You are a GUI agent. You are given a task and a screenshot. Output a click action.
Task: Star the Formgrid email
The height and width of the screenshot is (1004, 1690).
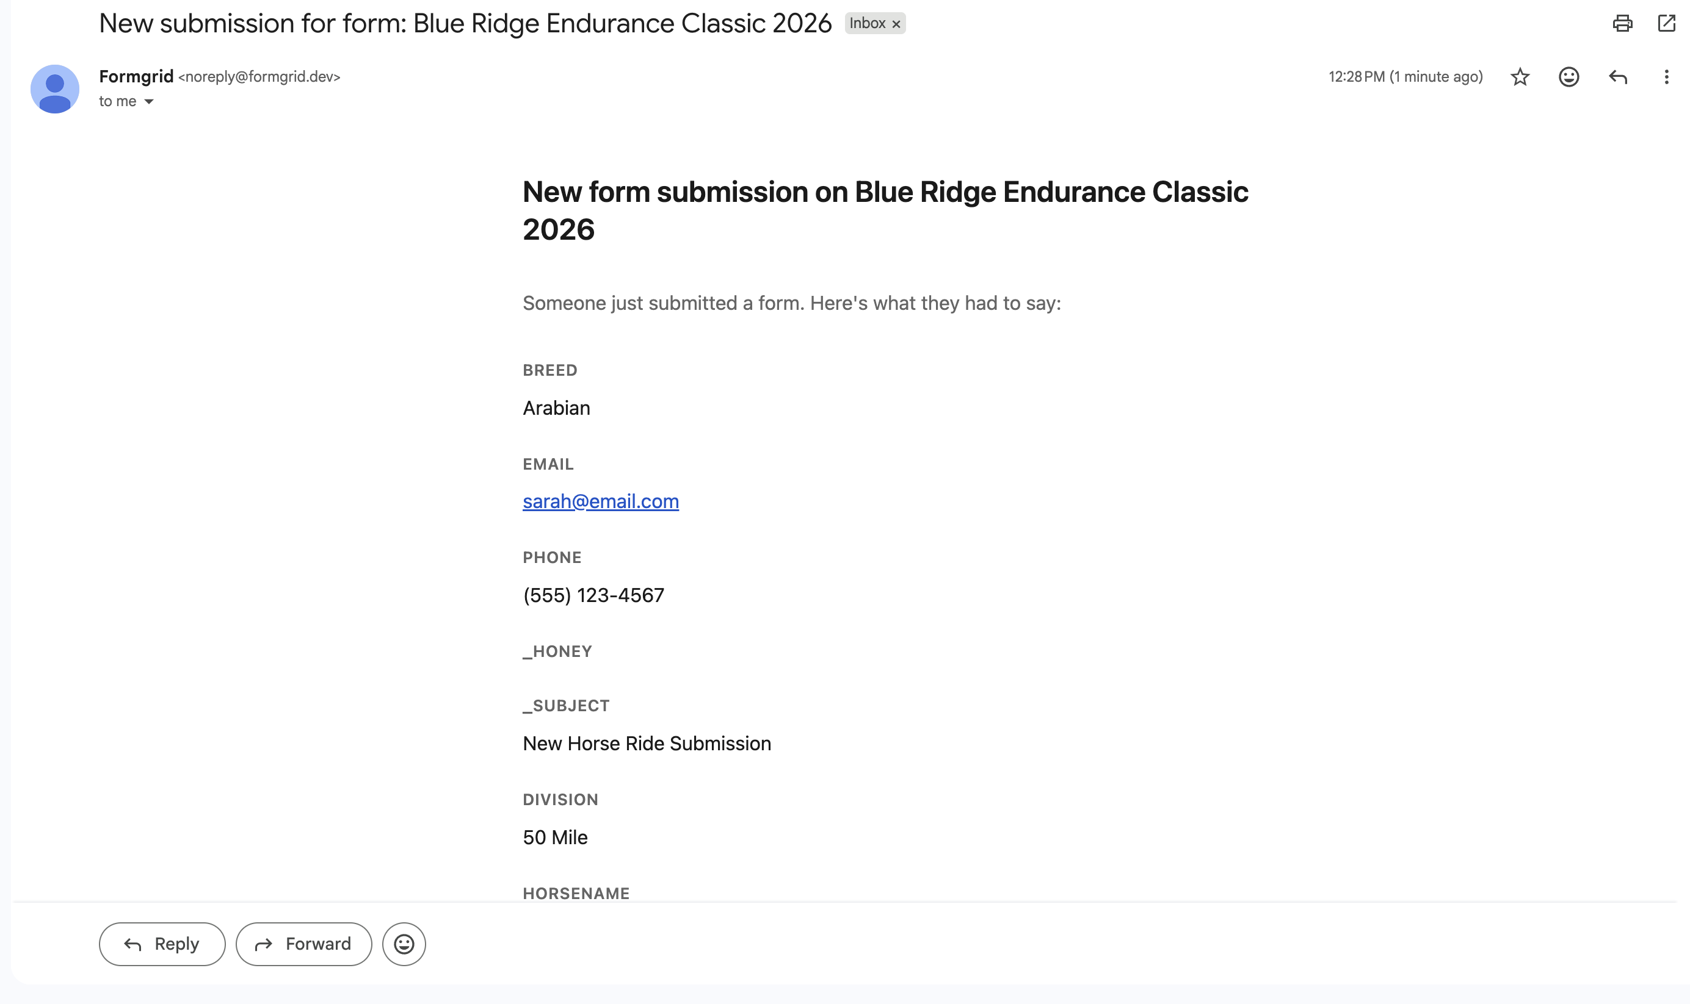click(x=1520, y=77)
